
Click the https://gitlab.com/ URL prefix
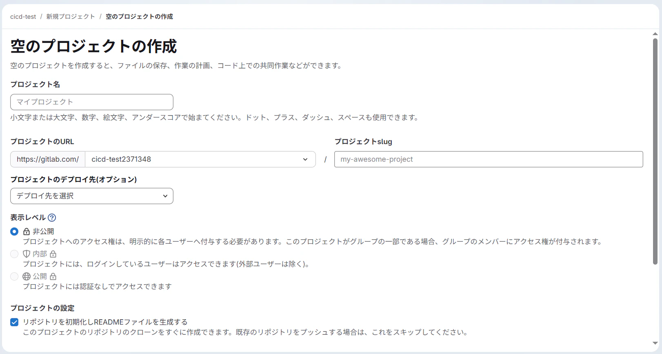[48, 159]
